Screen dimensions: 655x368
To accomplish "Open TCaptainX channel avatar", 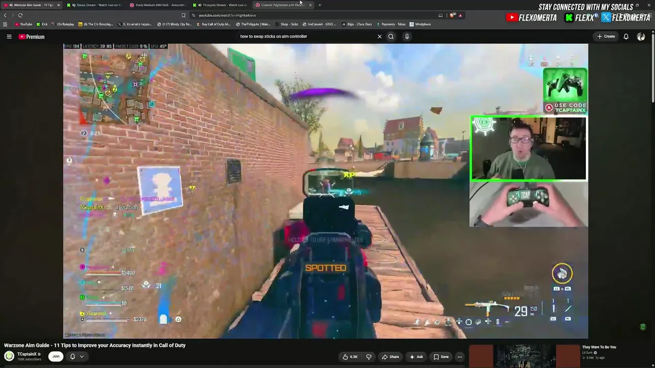I will pos(9,356).
